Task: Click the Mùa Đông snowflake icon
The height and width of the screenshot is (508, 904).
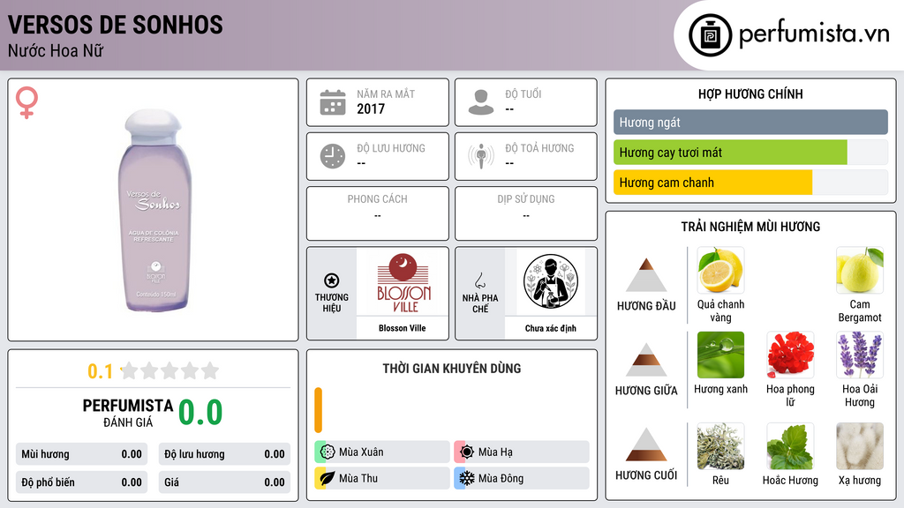Action: point(467,478)
